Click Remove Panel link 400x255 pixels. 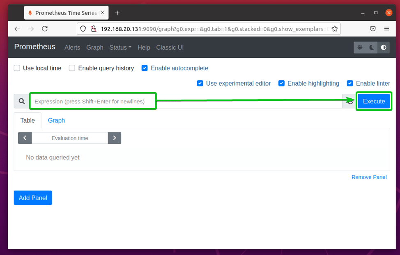[369, 177]
